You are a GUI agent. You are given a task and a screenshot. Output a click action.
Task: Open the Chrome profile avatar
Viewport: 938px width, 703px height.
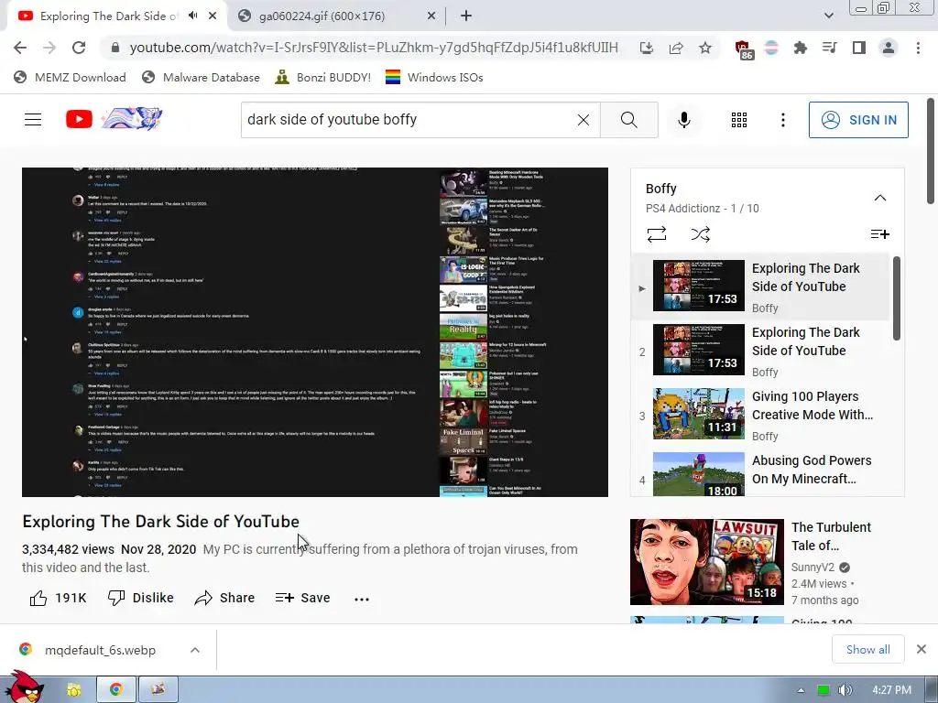(889, 48)
